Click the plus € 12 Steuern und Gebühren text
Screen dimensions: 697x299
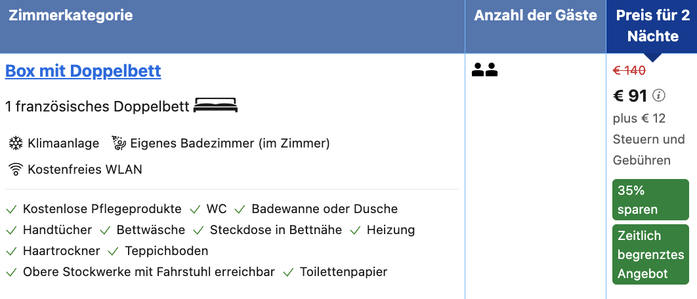click(x=648, y=140)
